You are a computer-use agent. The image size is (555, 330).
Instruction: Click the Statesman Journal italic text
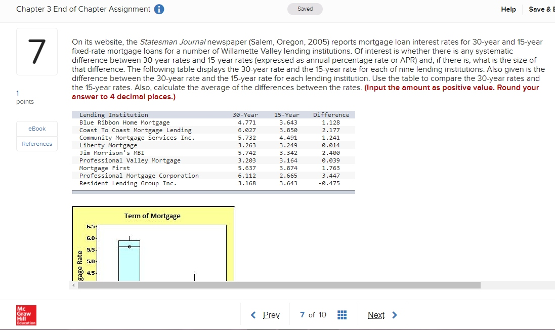point(173,42)
